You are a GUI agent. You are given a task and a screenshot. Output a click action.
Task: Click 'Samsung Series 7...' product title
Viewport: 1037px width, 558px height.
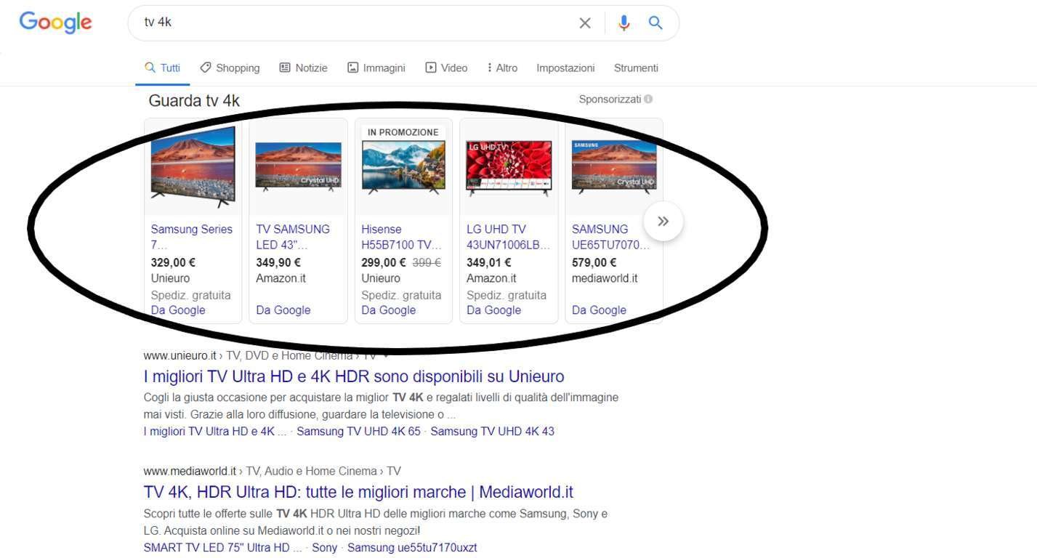(x=192, y=237)
